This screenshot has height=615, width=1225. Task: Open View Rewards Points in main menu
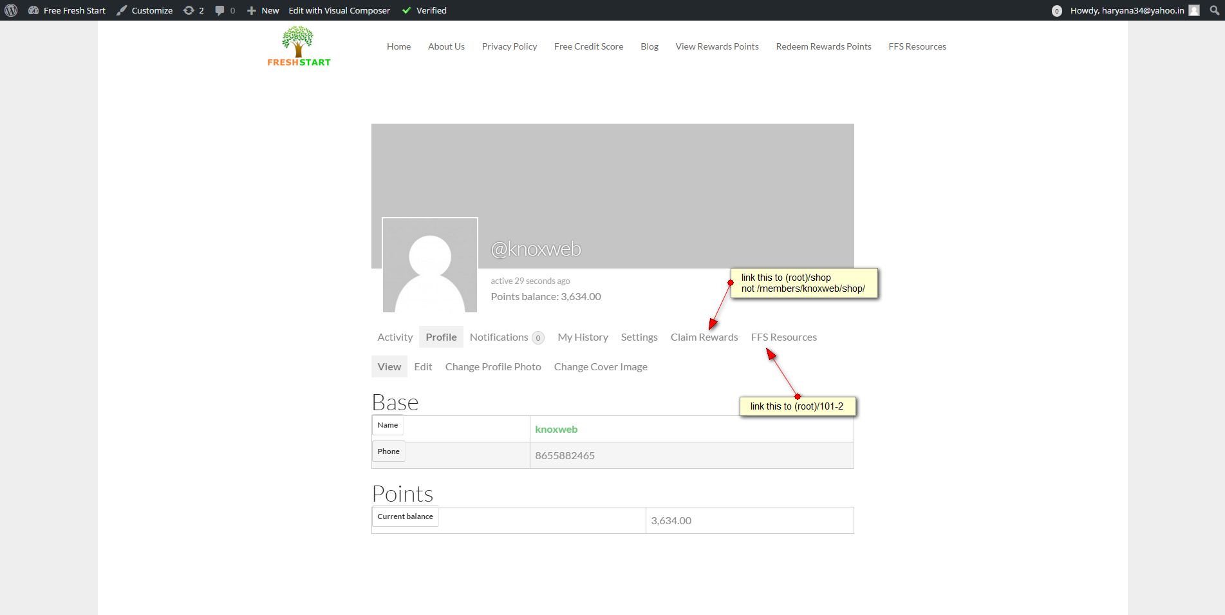click(x=717, y=46)
